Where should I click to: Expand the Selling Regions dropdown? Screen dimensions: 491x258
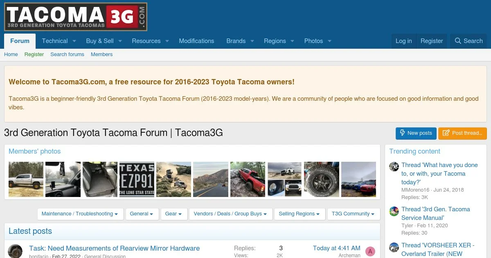[x=300, y=214]
